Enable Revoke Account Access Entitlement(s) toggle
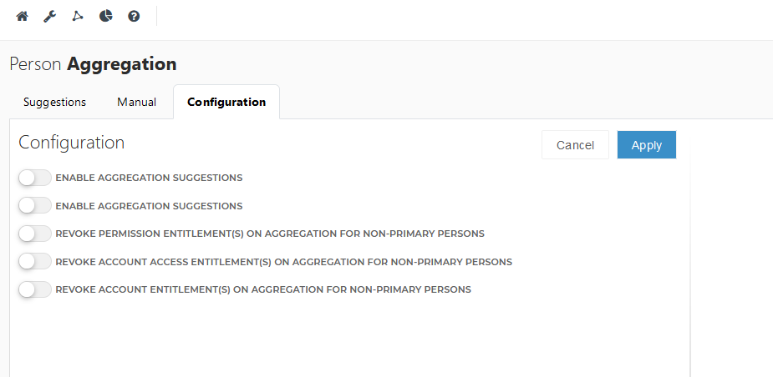Image resolution: width=773 pixels, height=377 pixels. (x=34, y=262)
